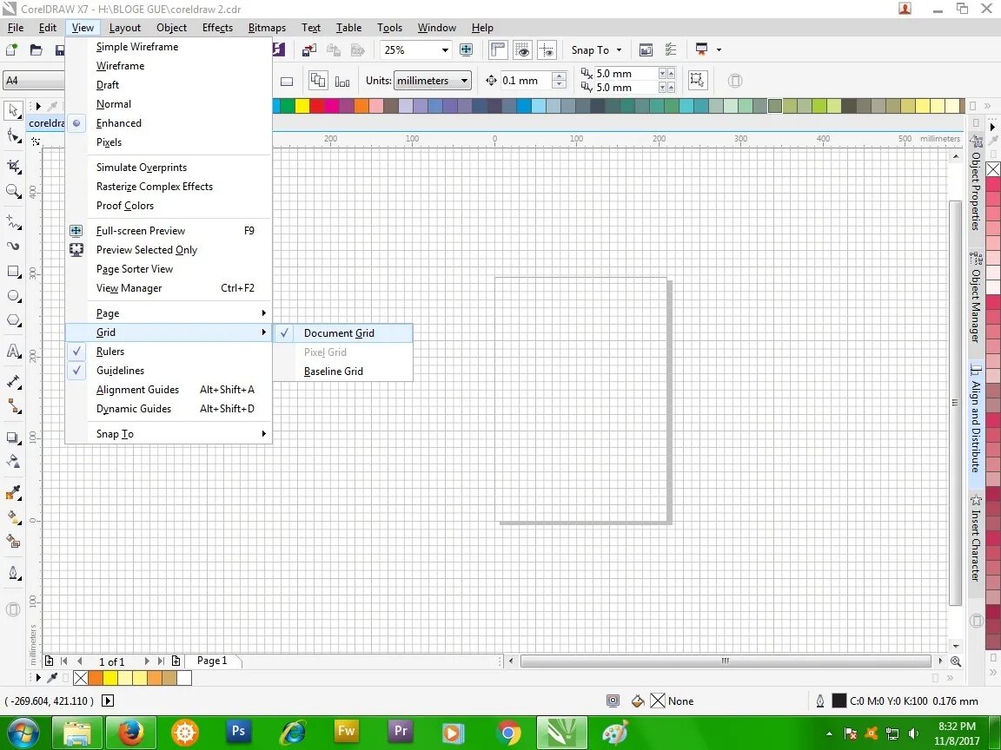The width and height of the screenshot is (1001, 750).
Task: Select the Drop Shadow tool
Action: point(13,437)
